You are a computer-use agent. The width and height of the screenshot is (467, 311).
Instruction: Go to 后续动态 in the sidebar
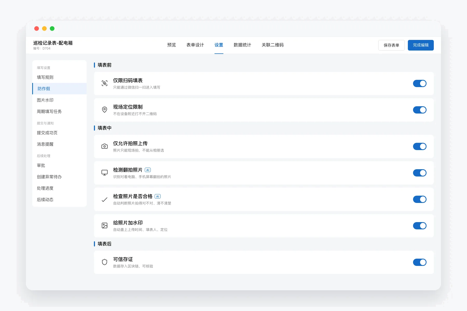[59, 200]
